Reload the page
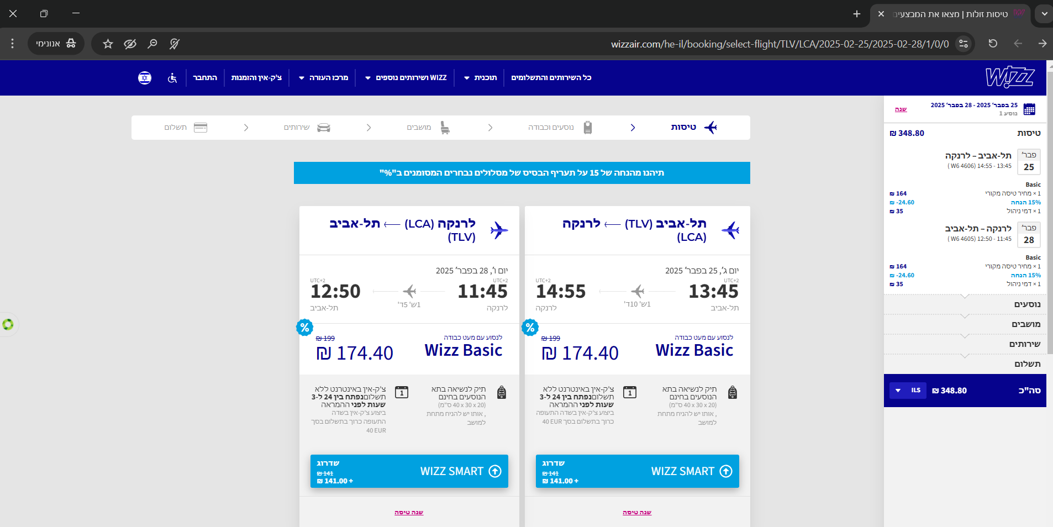This screenshot has width=1053, height=527. tap(993, 44)
